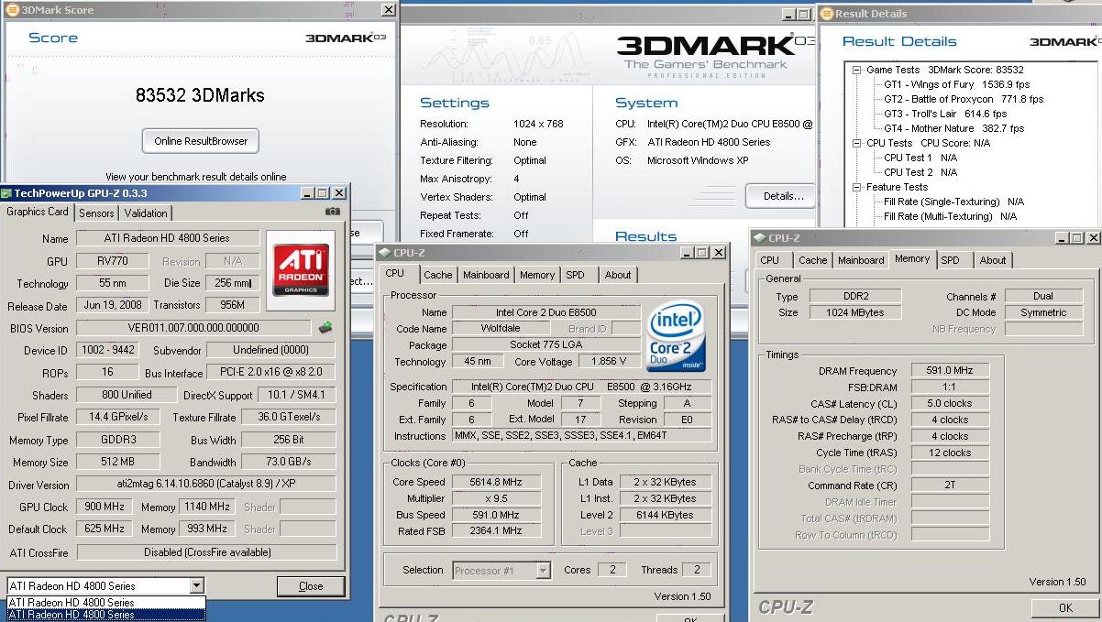Switch to the Sensors tab in GPU-Z
The width and height of the screenshot is (1102, 622).
point(97,213)
